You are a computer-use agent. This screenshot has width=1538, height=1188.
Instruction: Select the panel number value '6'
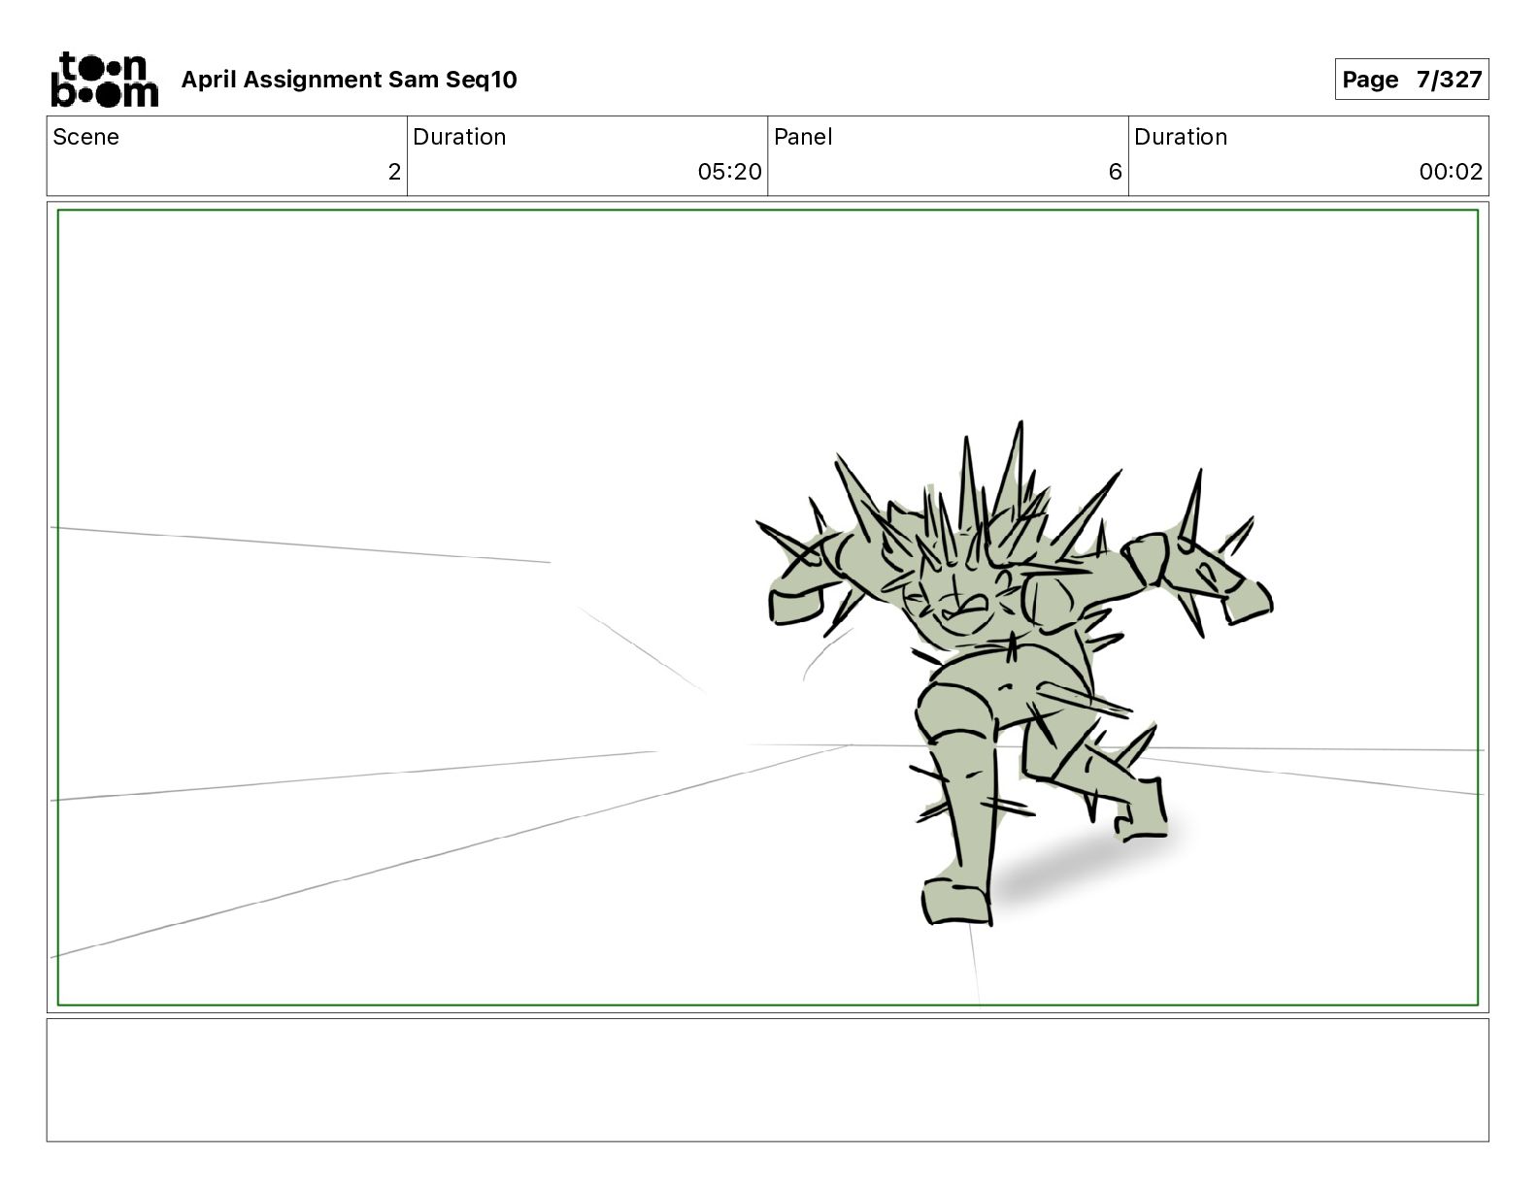click(1116, 172)
